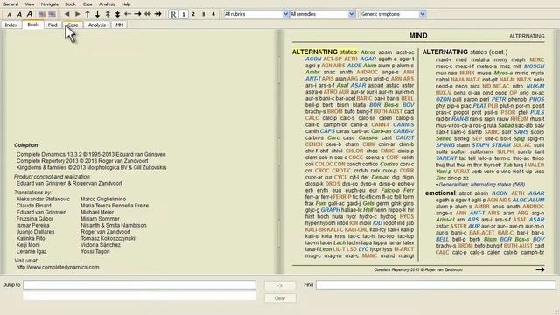
Task: Click the single up arrow icon
Action: coord(87,14)
